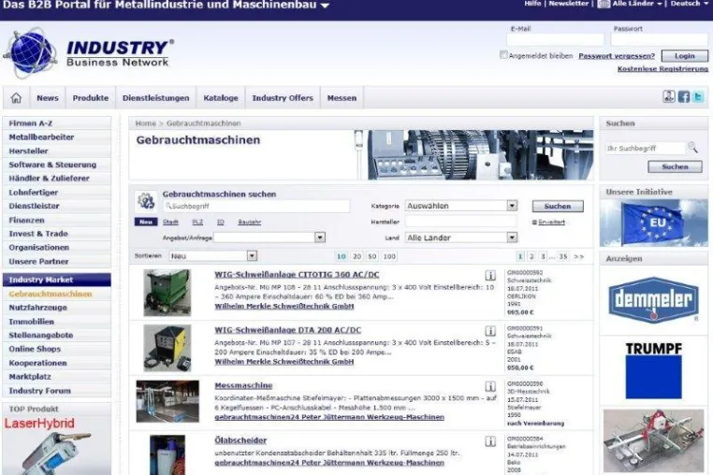The height and width of the screenshot is (475, 713).
Task: Click the magnifier icon in Suchen panel
Action: coord(692,148)
